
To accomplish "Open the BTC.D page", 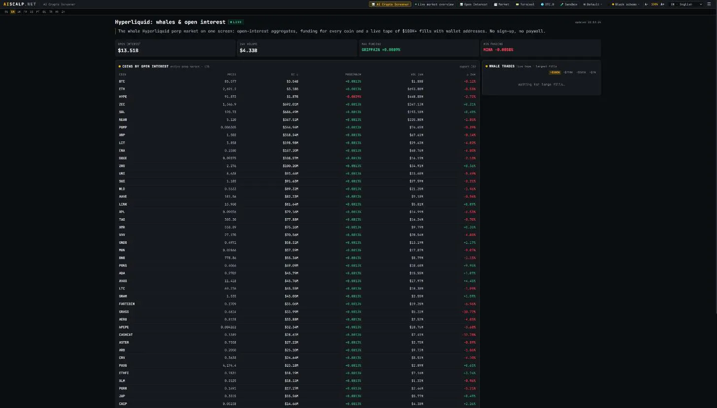I will pyautogui.click(x=547, y=4).
